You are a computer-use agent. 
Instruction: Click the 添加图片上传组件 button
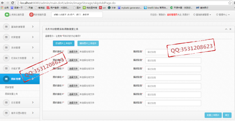(x=64, y=43)
